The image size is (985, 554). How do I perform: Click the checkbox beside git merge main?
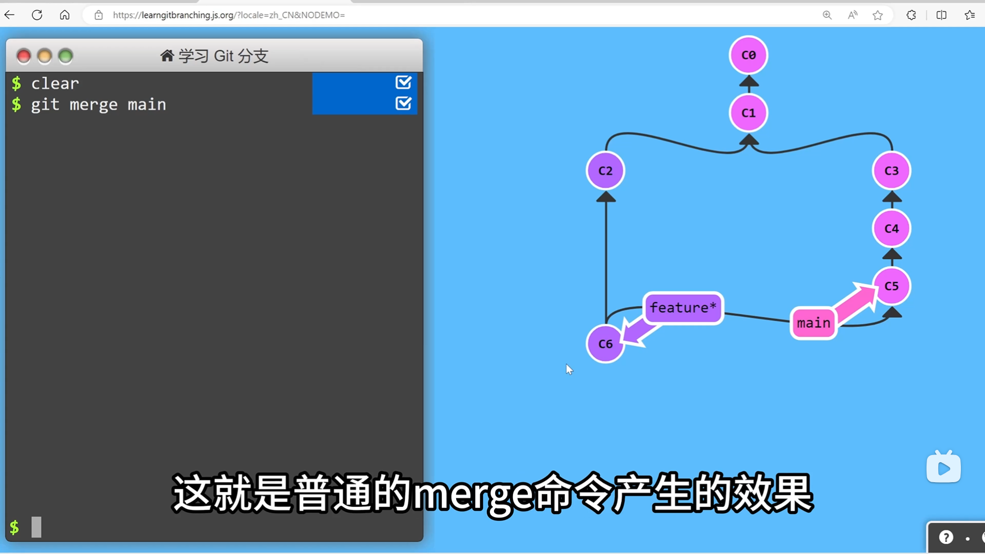403,104
